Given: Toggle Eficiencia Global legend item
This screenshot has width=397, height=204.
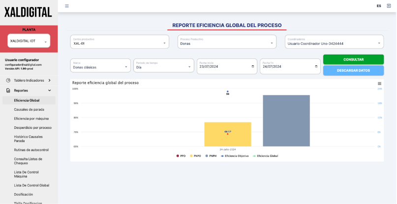Looking at the screenshot, I should click(265, 156).
